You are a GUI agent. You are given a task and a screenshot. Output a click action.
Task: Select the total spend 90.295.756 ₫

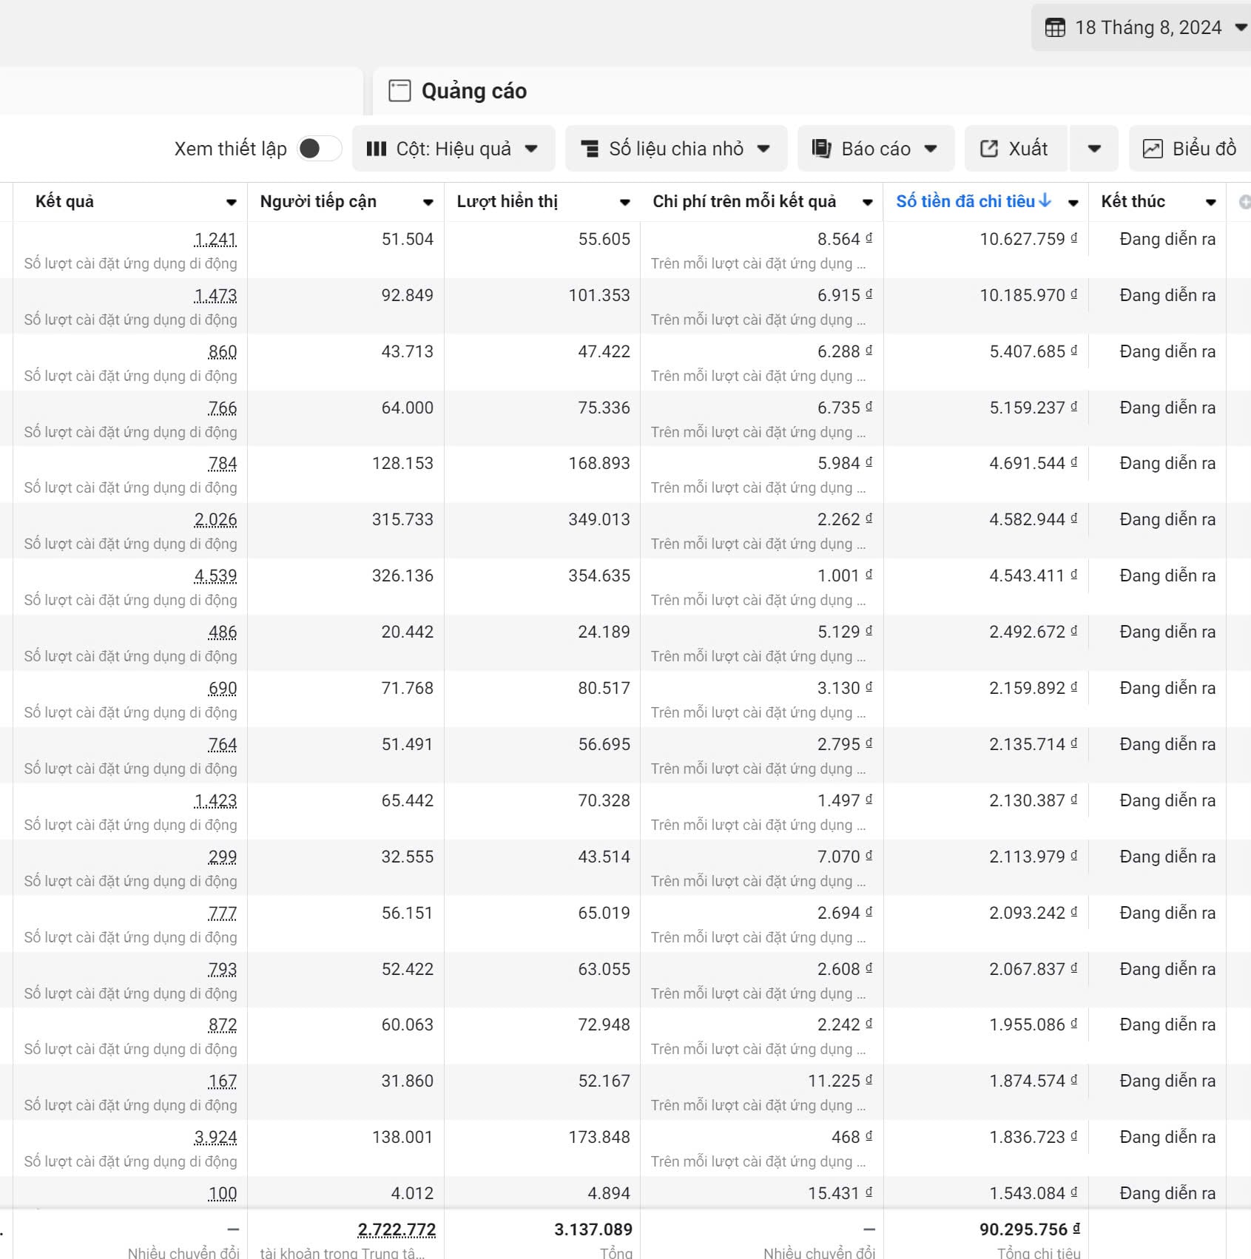(x=1030, y=1229)
